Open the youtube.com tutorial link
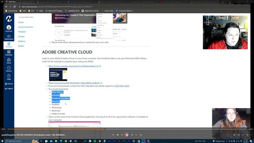Screen dimensions: 254x143 73,66
